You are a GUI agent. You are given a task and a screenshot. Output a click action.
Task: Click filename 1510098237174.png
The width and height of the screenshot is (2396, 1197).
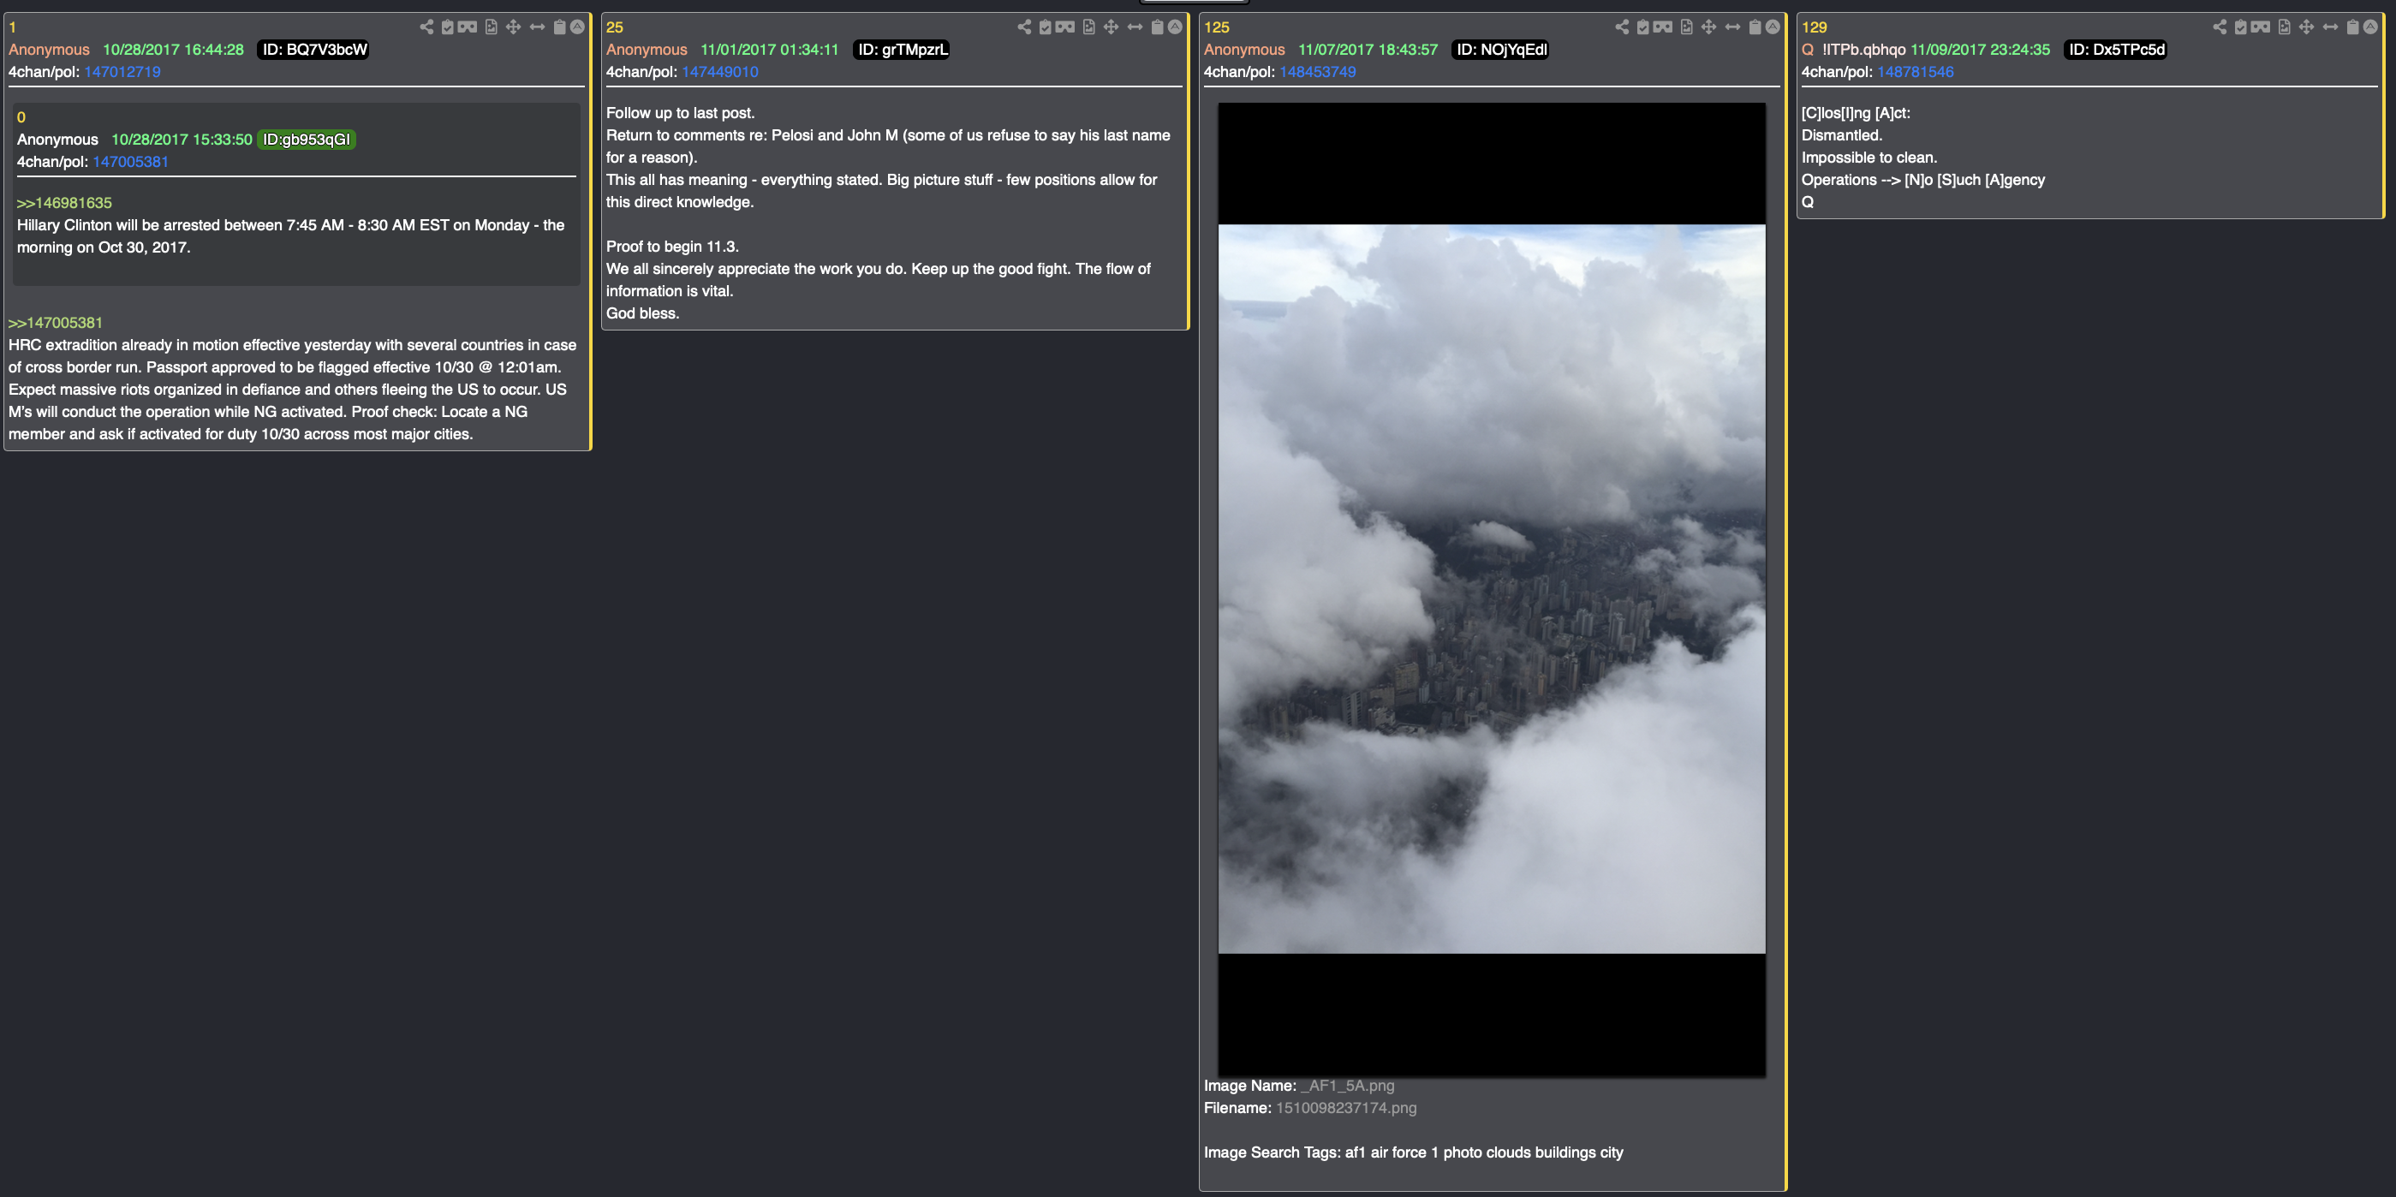click(1346, 1108)
